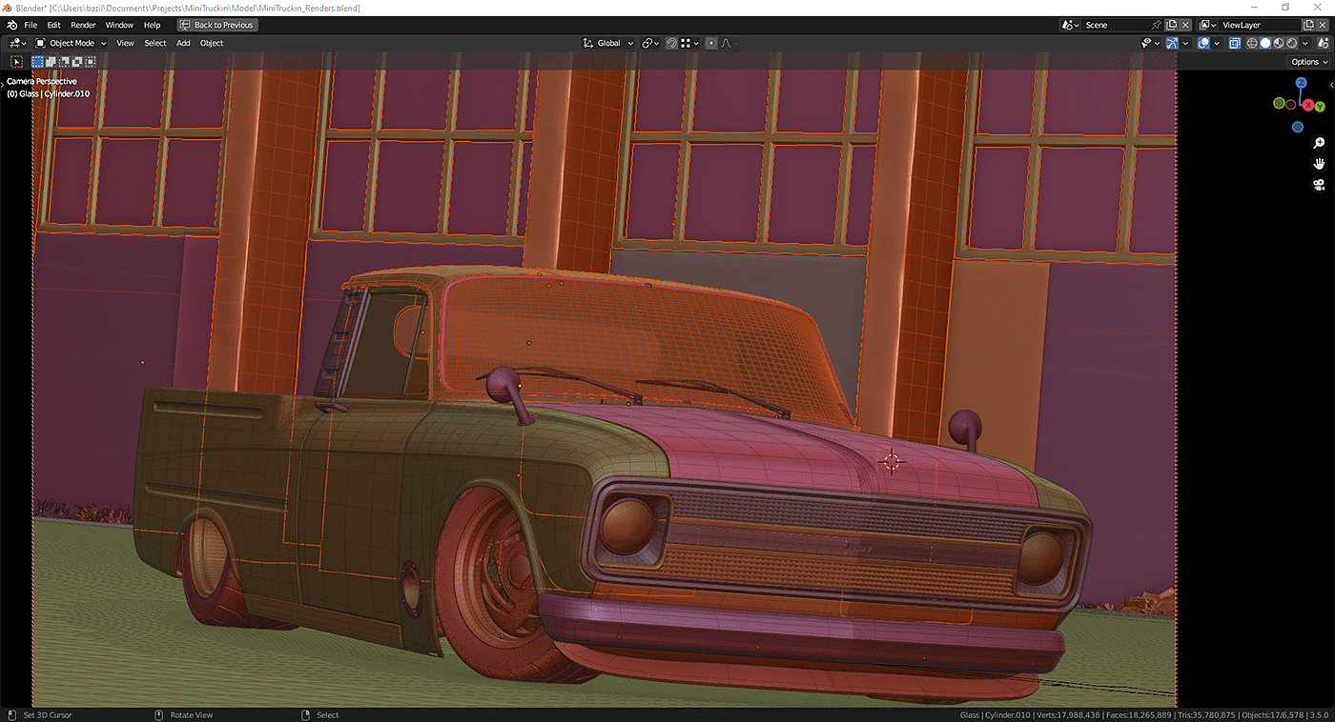
Task: Click the zoom magnifier icon in viewport
Action: (1319, 143)
